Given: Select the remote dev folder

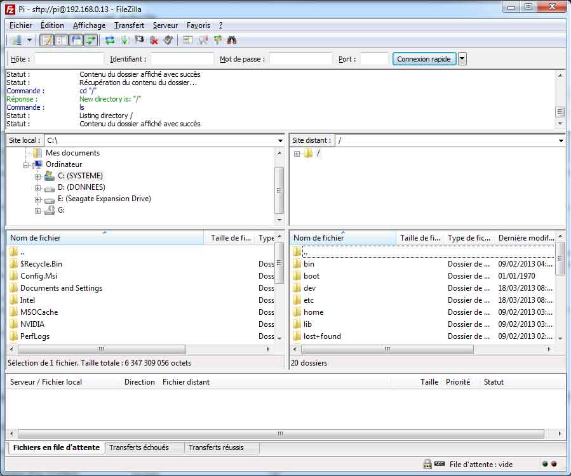Looking at the screenshot, I should click(x=309, y=288).
